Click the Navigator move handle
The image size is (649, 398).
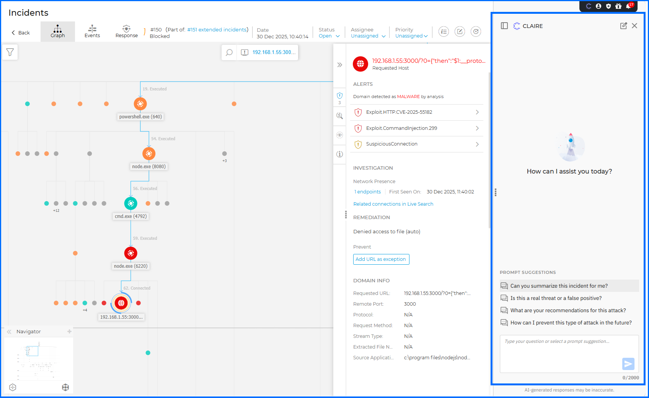(x=69, y=331)
